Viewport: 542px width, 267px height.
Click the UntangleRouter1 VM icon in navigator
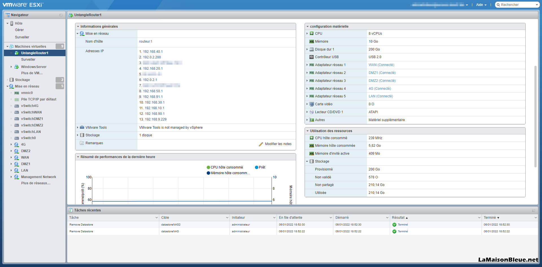pos(17,53)
